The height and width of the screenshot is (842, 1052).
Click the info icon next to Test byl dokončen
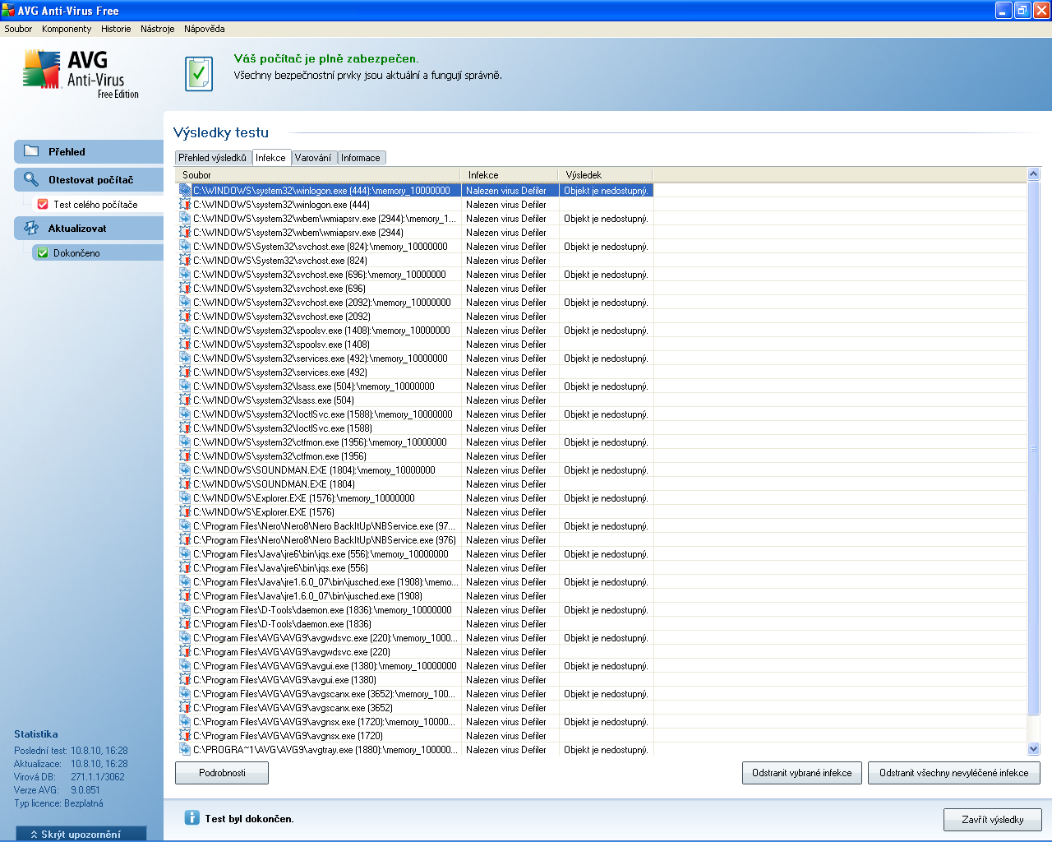coord(191,817)
